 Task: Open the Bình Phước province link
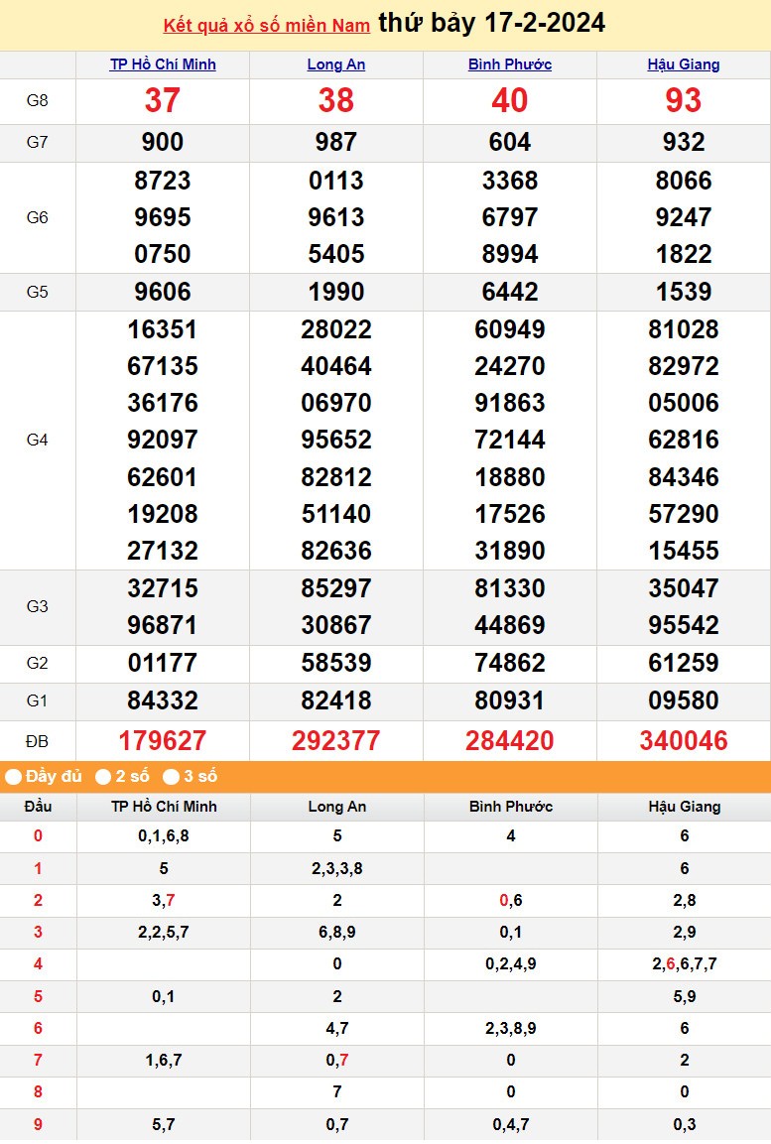pyautogui.click(x=510, y=64)
